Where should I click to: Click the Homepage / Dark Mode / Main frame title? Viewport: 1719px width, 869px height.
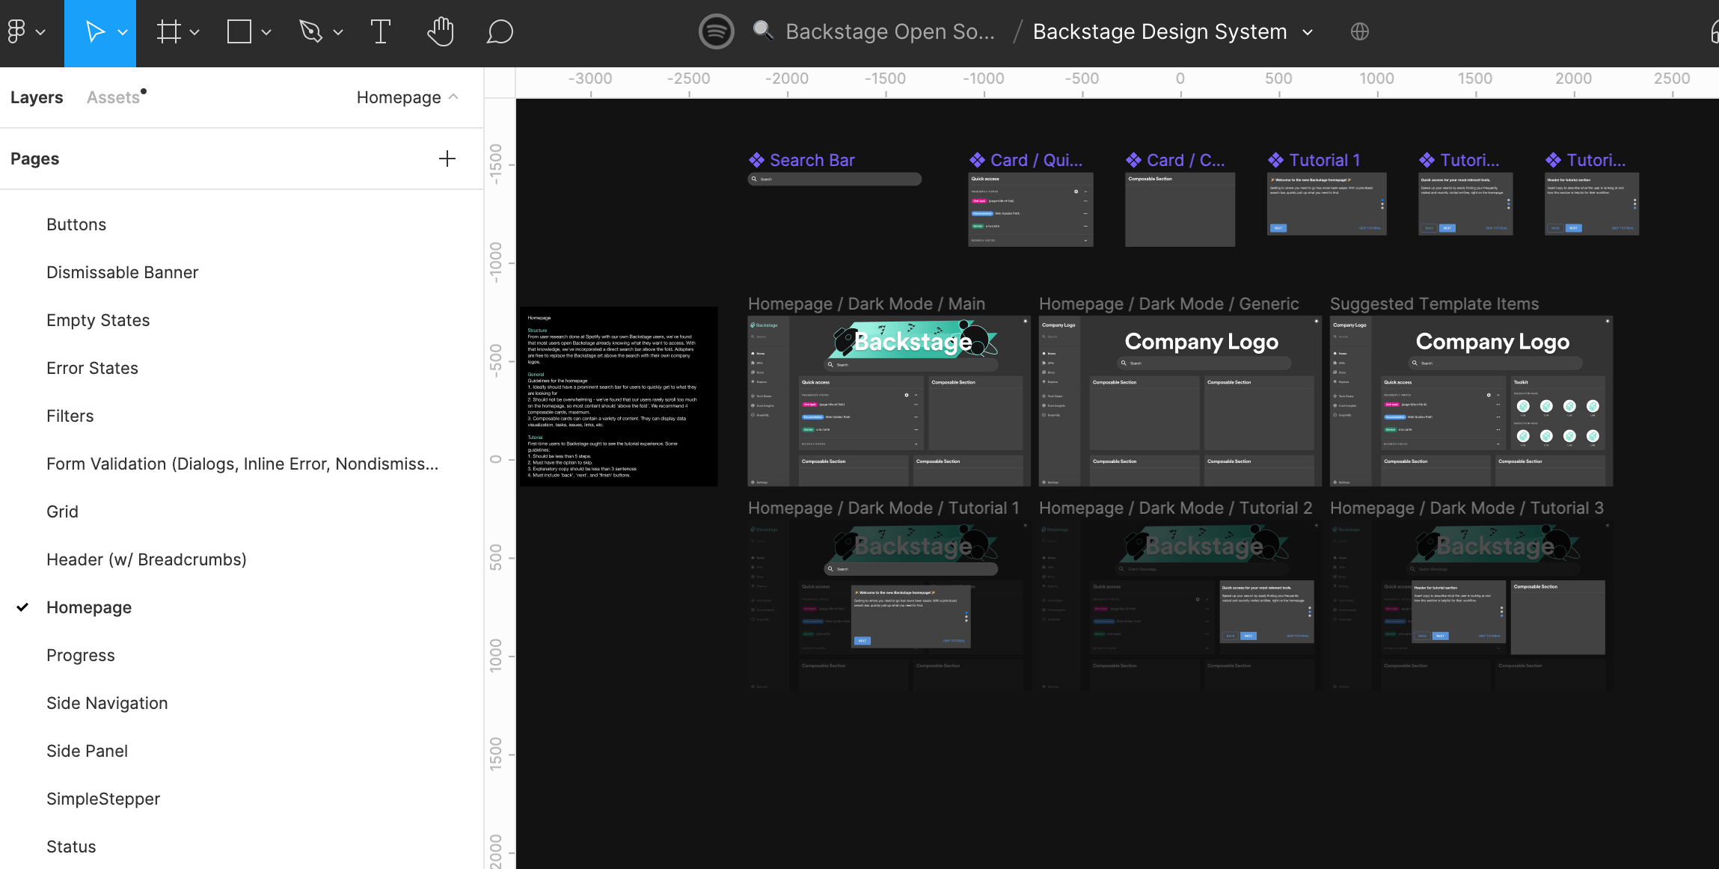[x=865, y=304]
